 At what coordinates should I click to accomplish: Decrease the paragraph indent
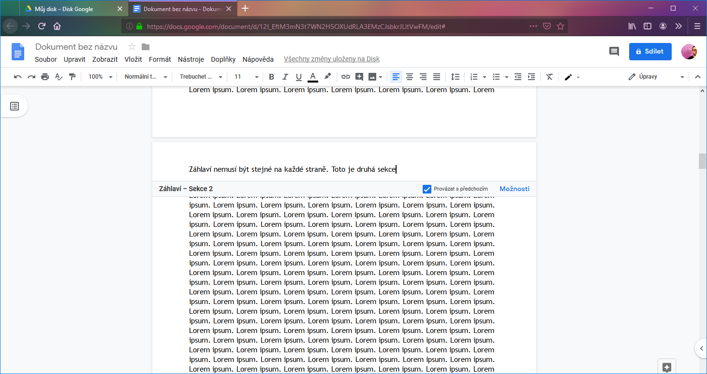tap(518, 77)
